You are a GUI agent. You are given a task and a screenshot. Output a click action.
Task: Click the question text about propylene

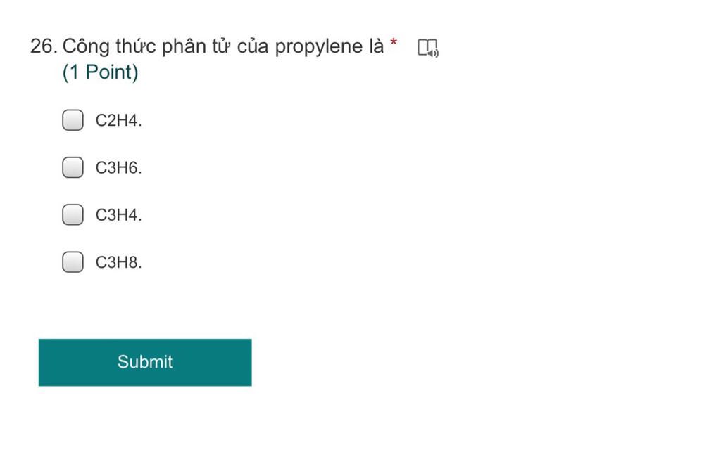pos(223,46)
